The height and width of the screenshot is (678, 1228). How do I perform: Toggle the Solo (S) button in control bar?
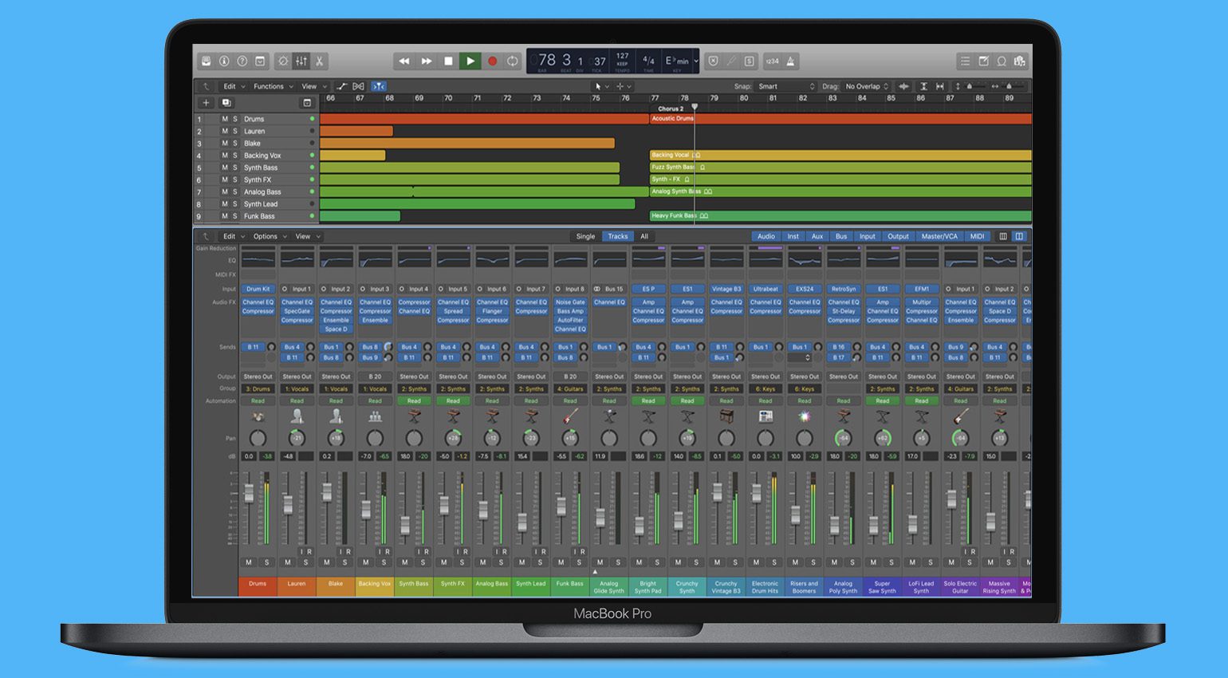pos(750,61)
